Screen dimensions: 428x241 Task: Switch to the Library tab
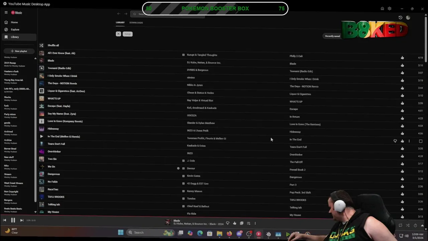point(120,22)
